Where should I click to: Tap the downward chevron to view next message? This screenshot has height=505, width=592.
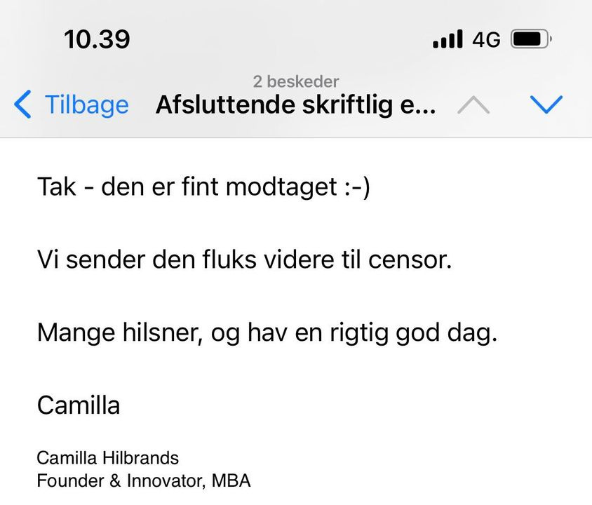tap(546, 104)
